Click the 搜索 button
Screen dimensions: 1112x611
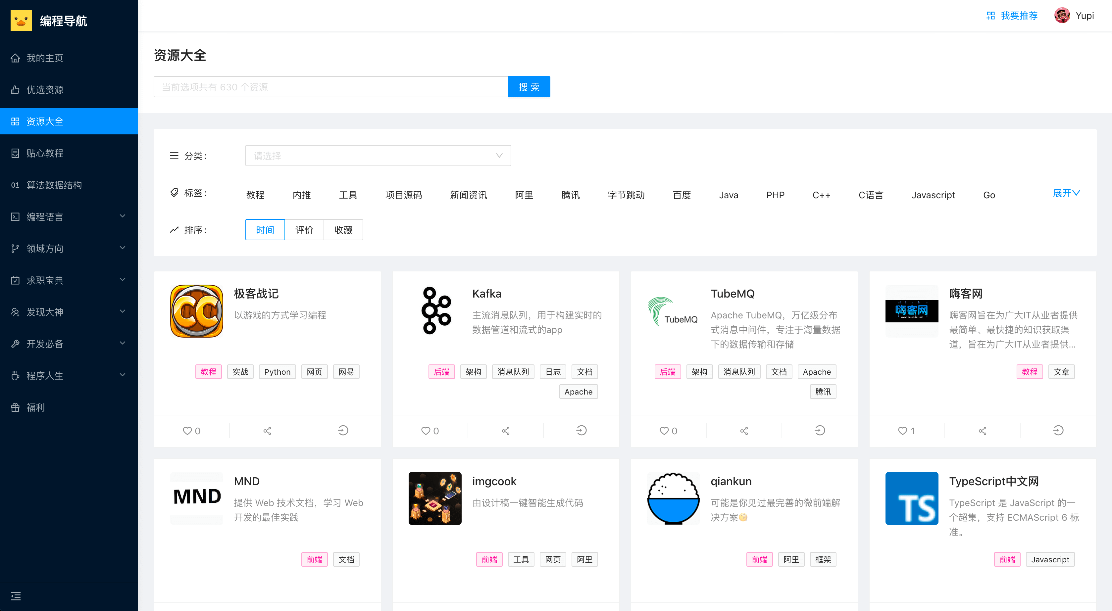coord(529,87)
